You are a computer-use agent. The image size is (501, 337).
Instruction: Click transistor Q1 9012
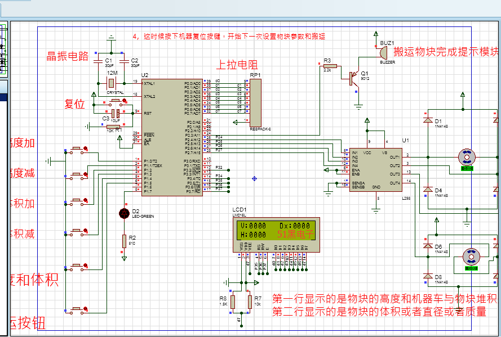point(355,78)
